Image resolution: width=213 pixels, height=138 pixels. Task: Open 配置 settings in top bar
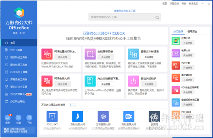click(165, 4)
